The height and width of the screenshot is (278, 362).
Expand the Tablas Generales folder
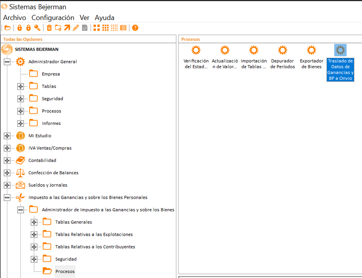click(x=34, y=222)
